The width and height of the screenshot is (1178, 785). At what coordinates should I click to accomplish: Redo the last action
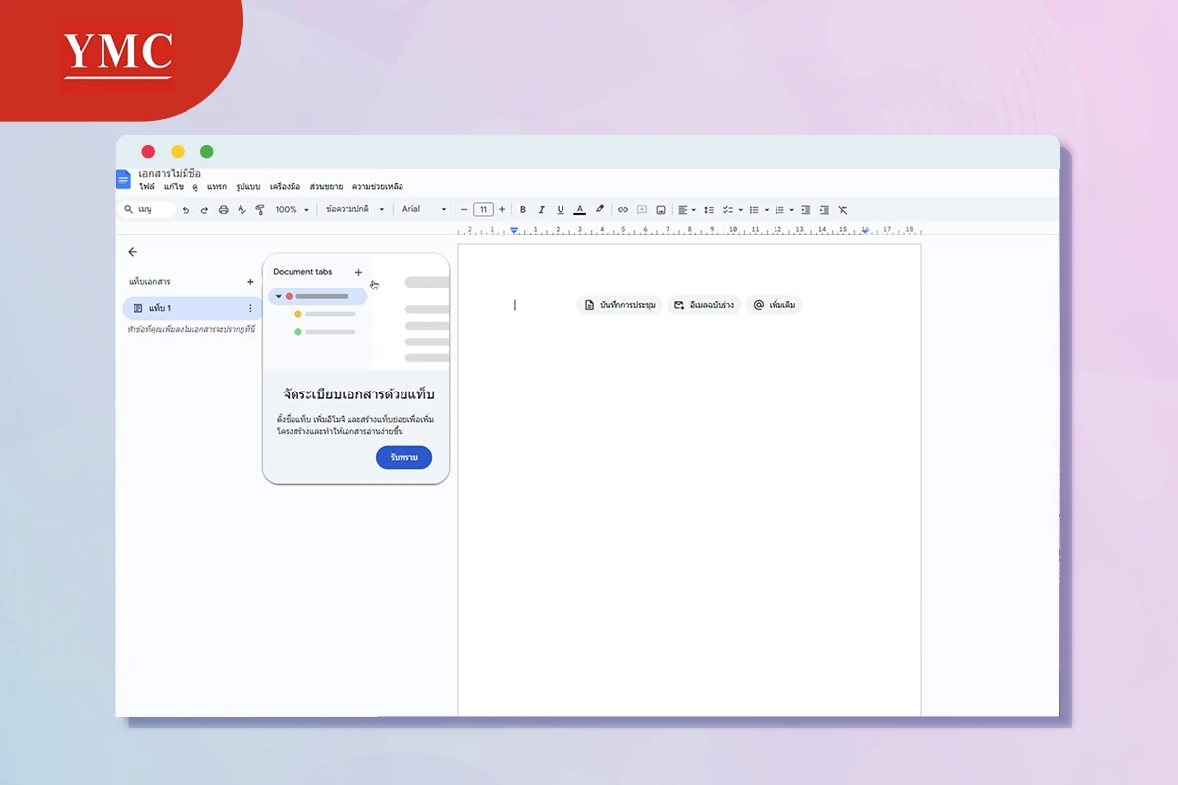pyautogui.click(x=204, y=209)
